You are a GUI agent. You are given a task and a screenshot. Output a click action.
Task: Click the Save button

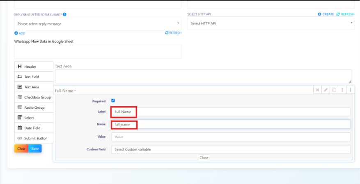coord(35,148)
